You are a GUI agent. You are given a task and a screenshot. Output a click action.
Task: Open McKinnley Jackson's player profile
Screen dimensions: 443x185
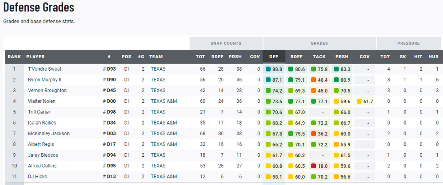click(49, 134)
